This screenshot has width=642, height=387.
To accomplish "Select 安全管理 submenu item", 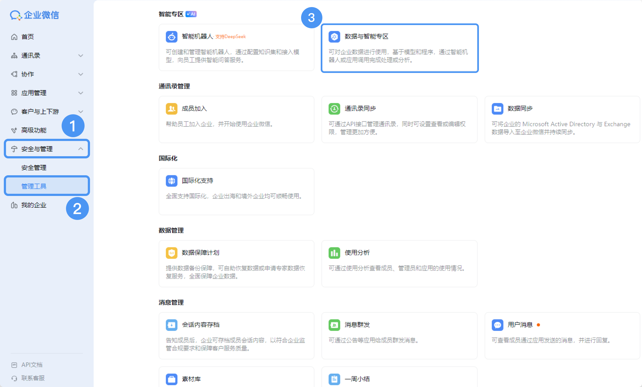I will pyautogui.click(x=34, y=168).
